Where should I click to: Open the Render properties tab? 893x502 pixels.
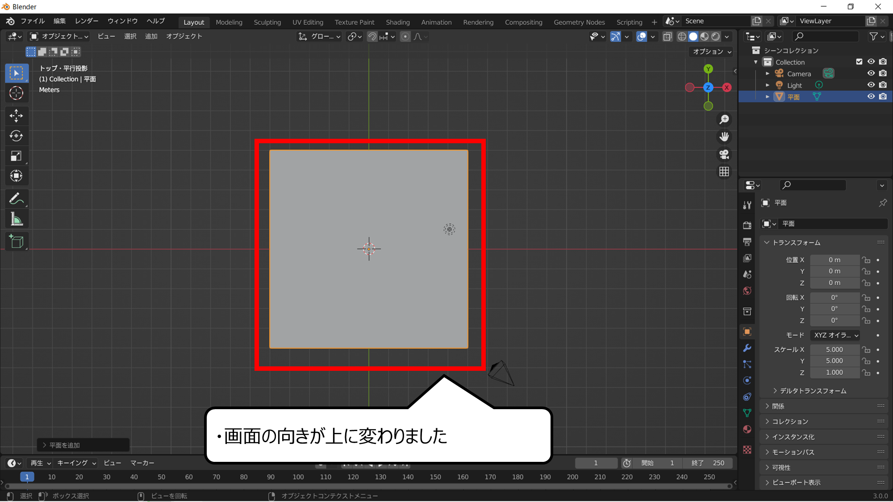click(x=747, y=225)
